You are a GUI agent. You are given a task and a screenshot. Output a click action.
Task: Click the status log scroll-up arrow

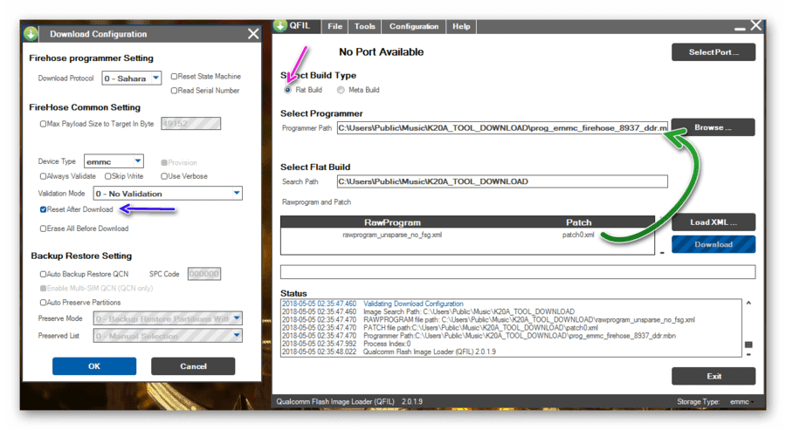748,303
